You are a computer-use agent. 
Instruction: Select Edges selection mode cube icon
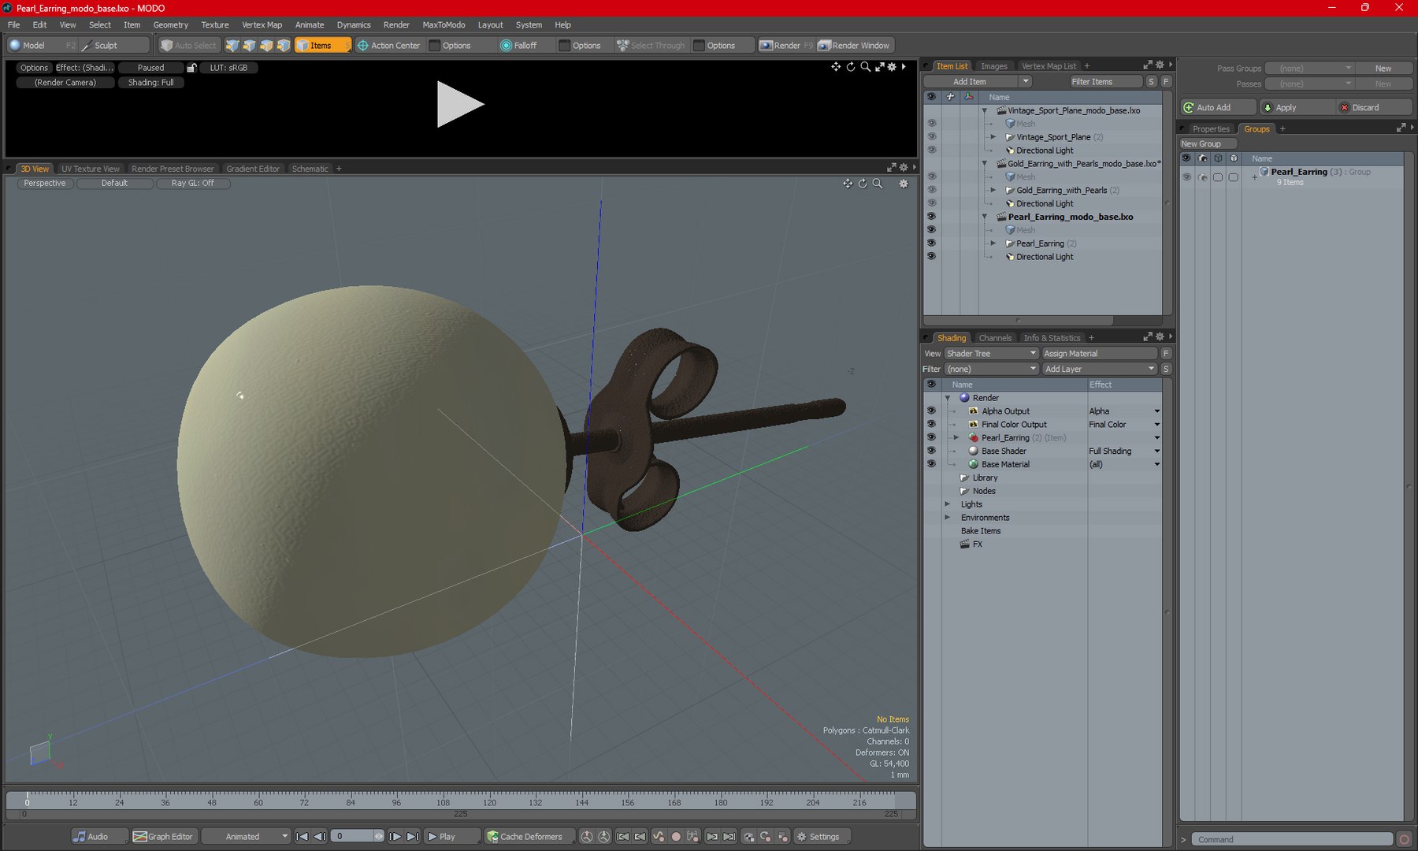[x=250, y=46]
